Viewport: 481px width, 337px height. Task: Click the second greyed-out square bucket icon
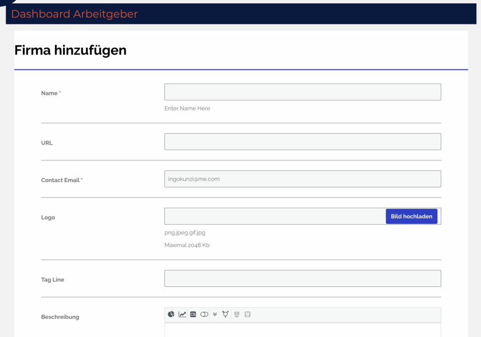248,314
